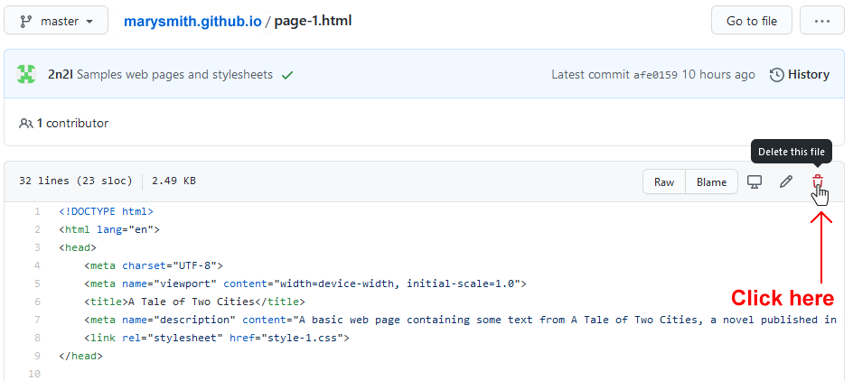Expand the master branch dropdown
The width and height of the screenshot is (853, 381).
[56, 21]
